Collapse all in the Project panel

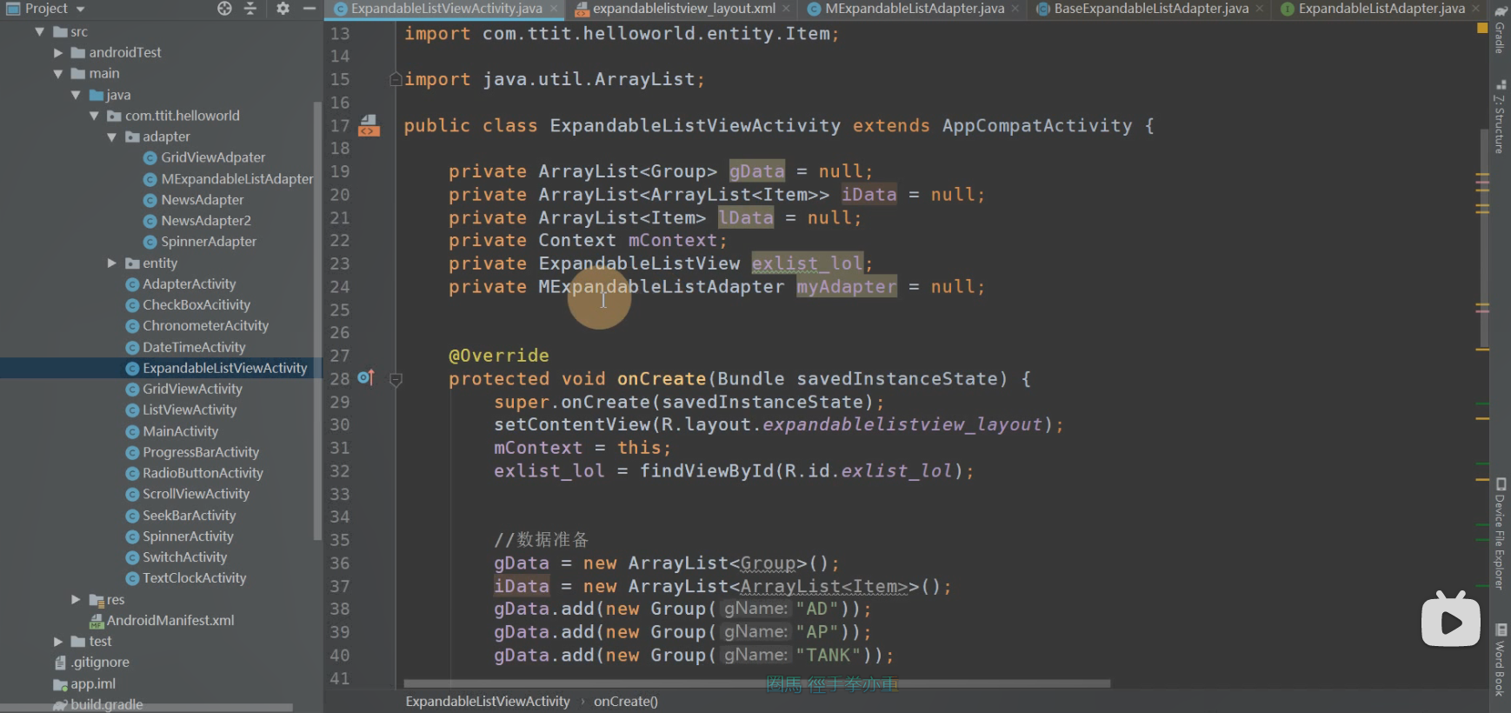250,9
